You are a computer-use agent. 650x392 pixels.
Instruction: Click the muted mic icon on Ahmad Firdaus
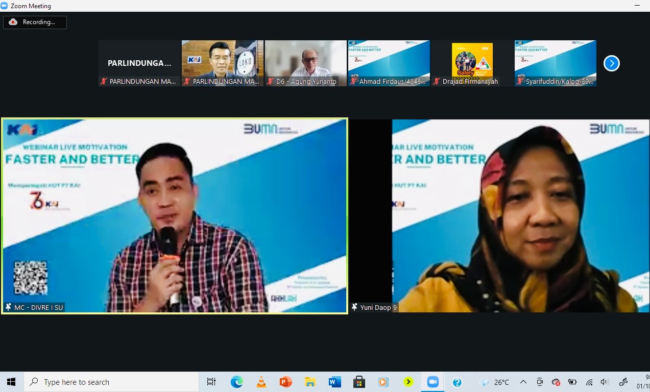point(353,81)
